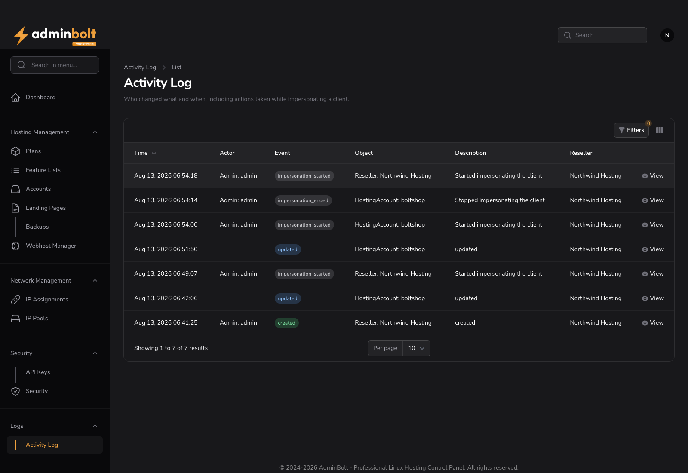Screen dimensions: 688x473
Task: Click magnifier icon in top search
Action: point(568,35)
